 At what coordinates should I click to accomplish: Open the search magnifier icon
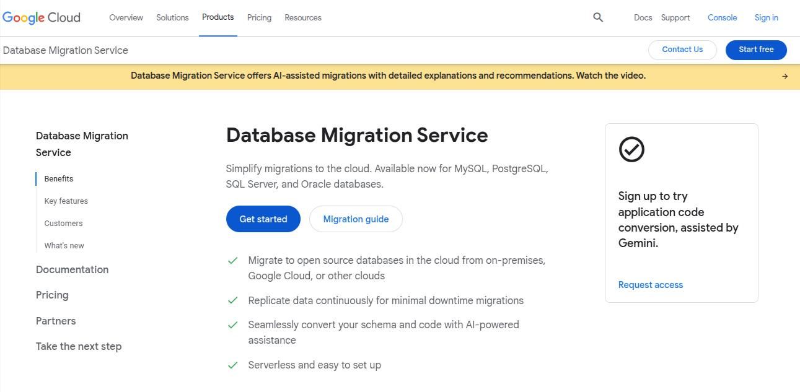pyautogui.click(x=598, y=17)
